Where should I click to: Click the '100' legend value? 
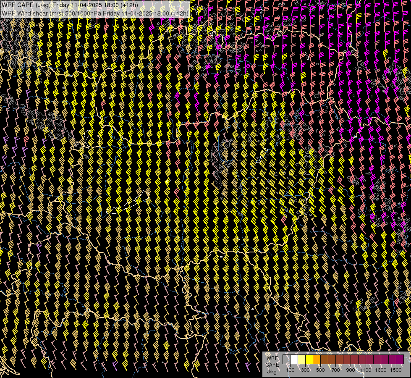[290, 370]
